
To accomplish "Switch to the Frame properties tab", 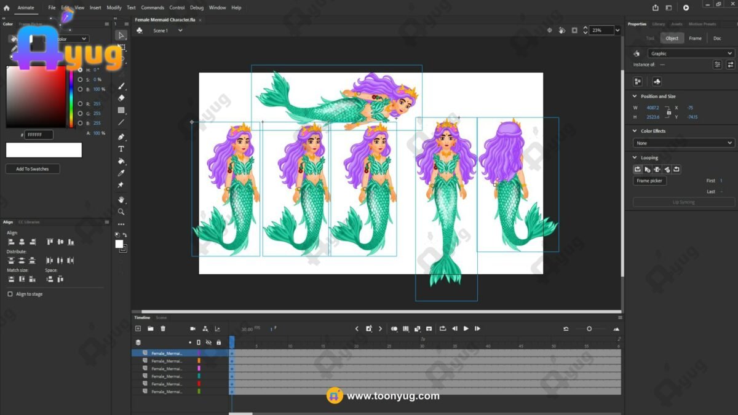I will point(695,38).
